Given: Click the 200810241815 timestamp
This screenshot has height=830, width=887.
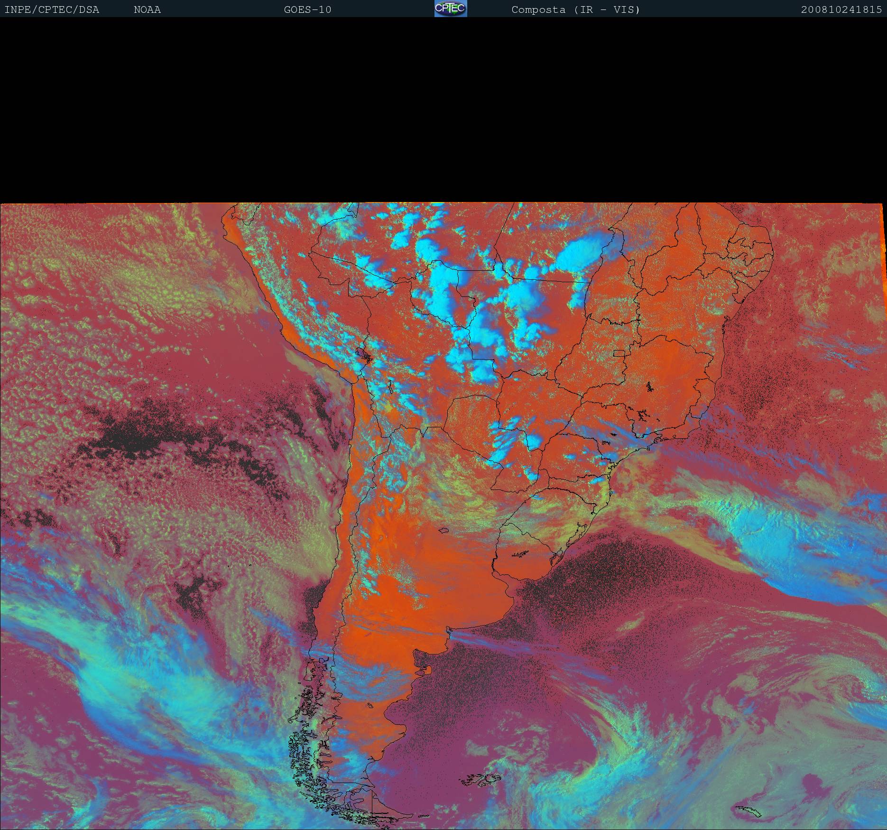Looking at the screenshot, I should tap(841, 9).
